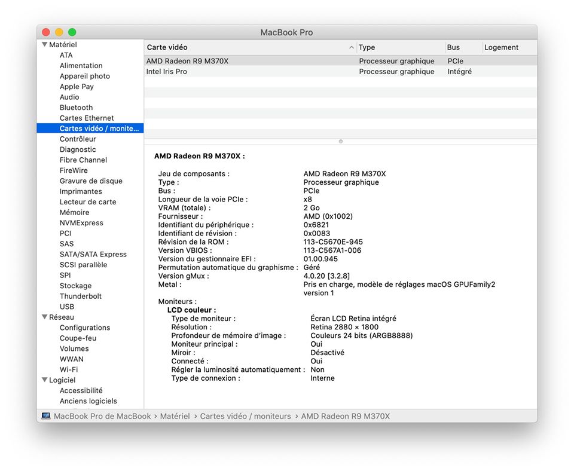
Task: Open NVMExpress details
Action: [82, 223]
